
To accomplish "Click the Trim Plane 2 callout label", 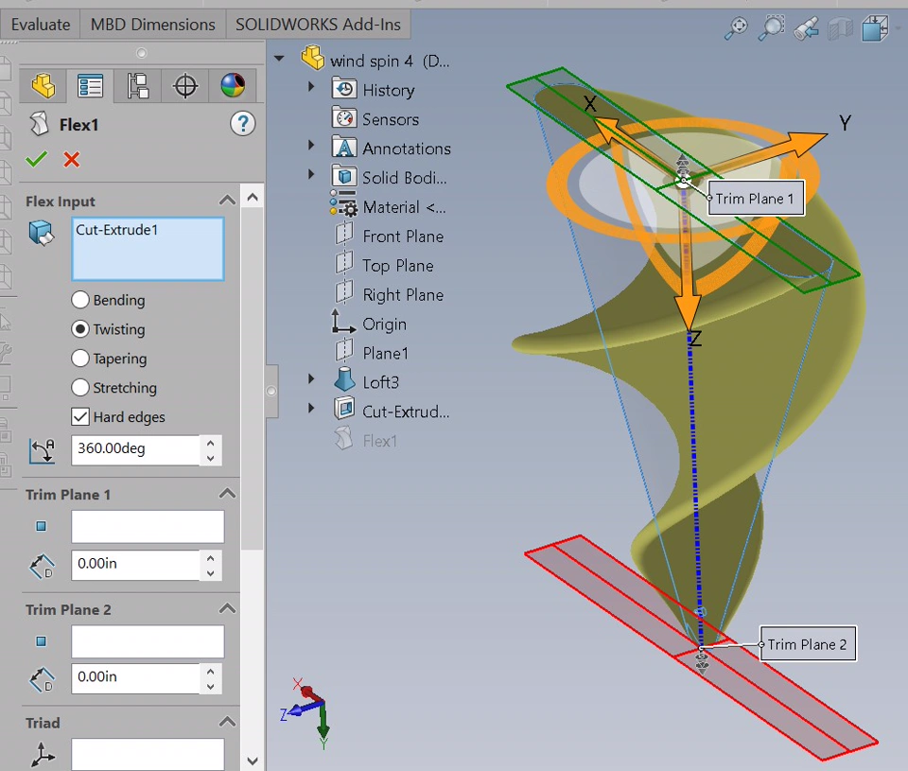I will 807,644.
